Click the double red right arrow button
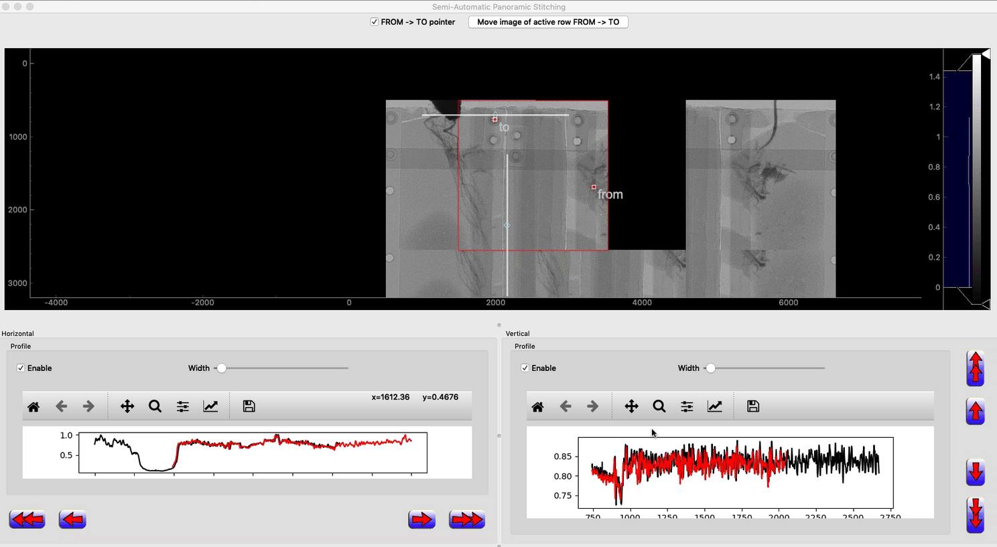The height and width of the screenshot is (547, 997). pyautogui.click(x=466, y=520)
